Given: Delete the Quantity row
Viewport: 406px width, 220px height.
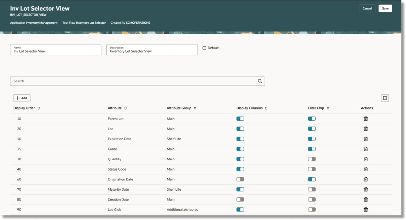Looking at the screenshot, I should click(x=366, y=159).
